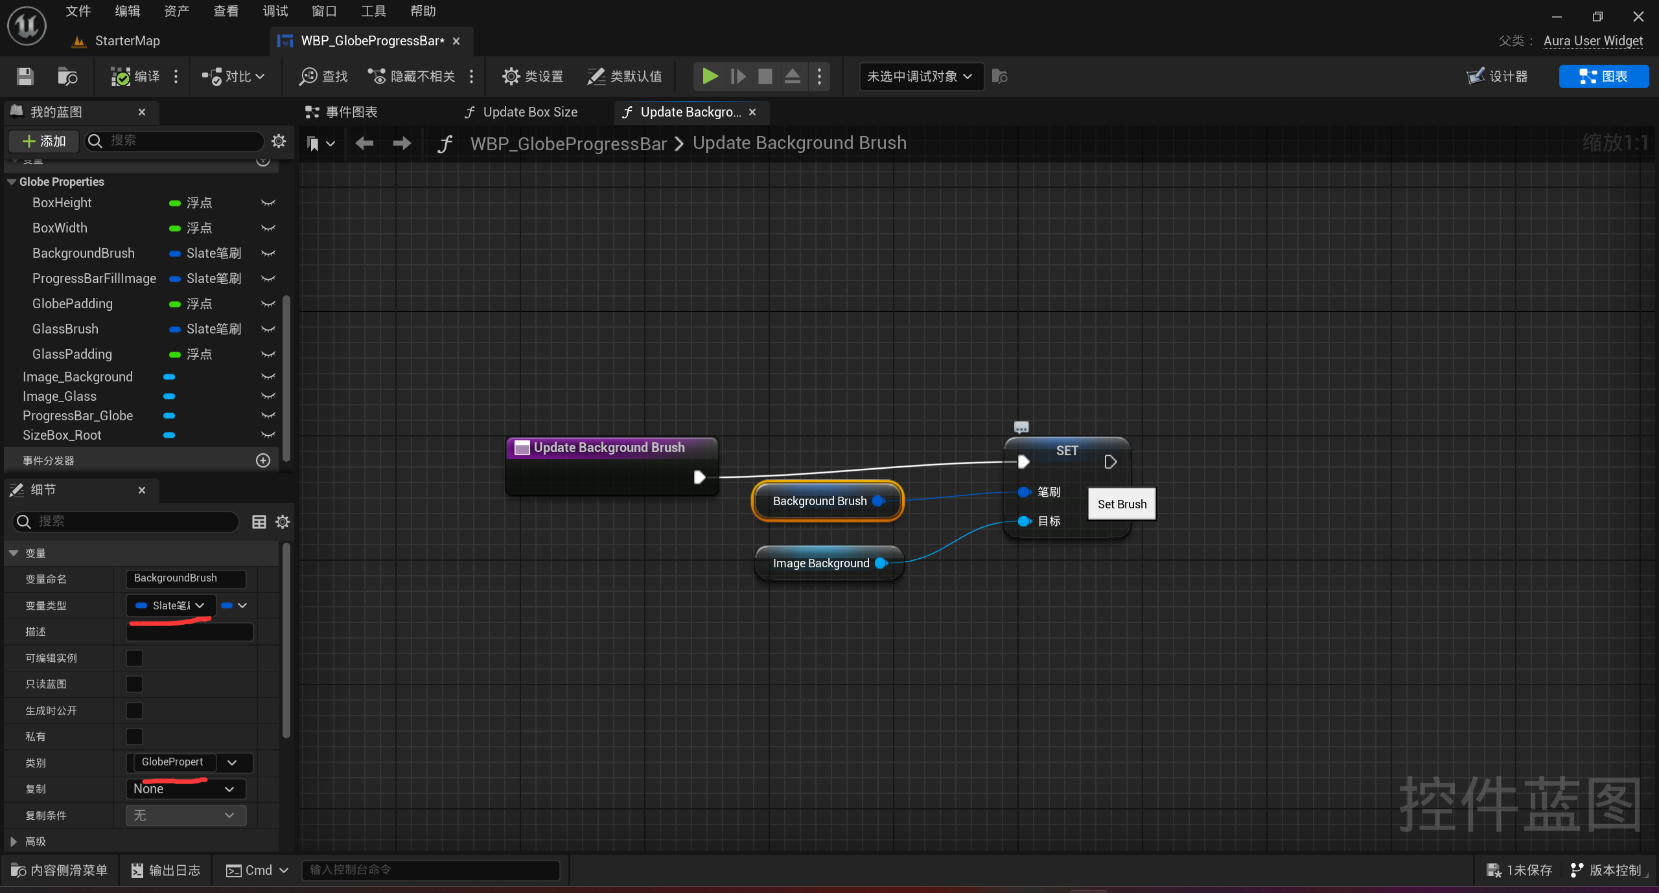Screen dimensions: 1659x893
Task: Open the 未选中调试对象 debug object dropdown
Action: 921,76
